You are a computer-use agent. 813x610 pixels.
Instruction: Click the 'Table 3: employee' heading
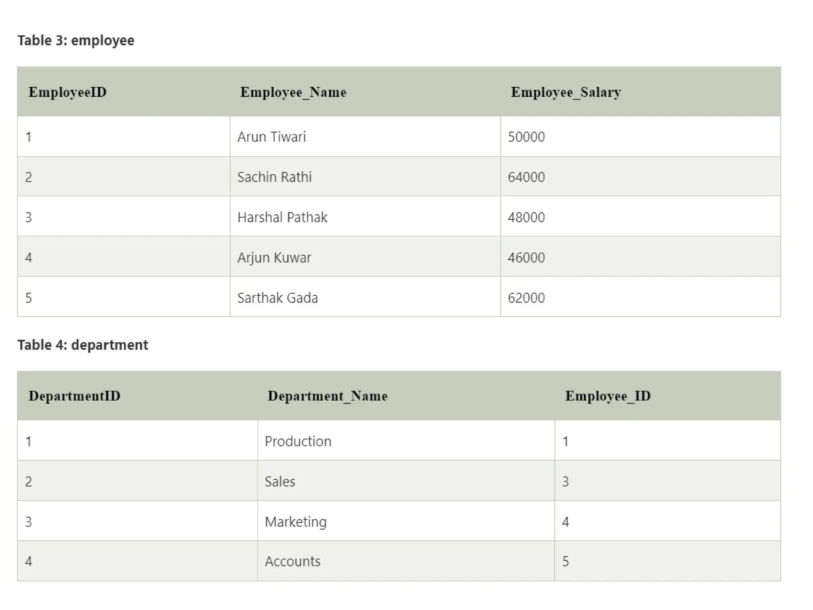point(76,41)
